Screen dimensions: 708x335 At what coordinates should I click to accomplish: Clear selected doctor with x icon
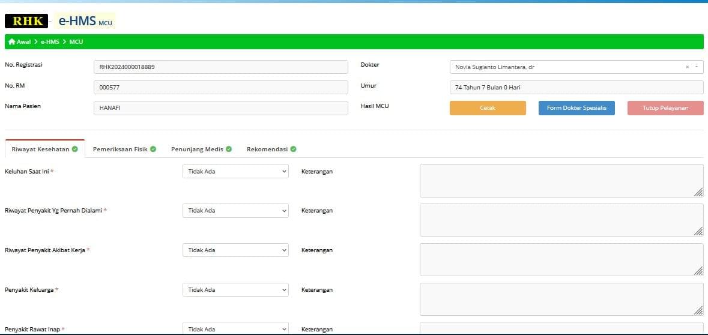pyautogui.click(x=687, y=67)
